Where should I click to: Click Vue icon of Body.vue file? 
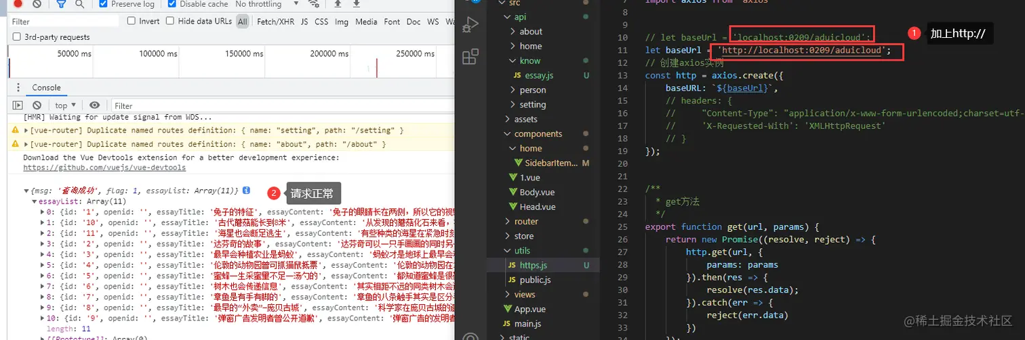tap(514, 192)
